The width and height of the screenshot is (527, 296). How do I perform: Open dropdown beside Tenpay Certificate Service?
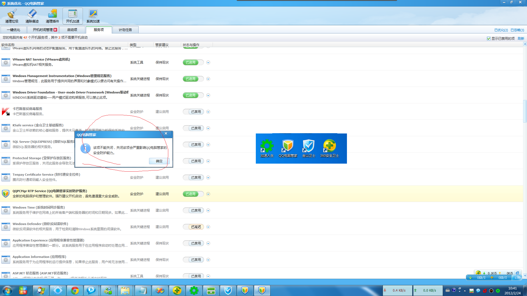(x=208, y=178)
